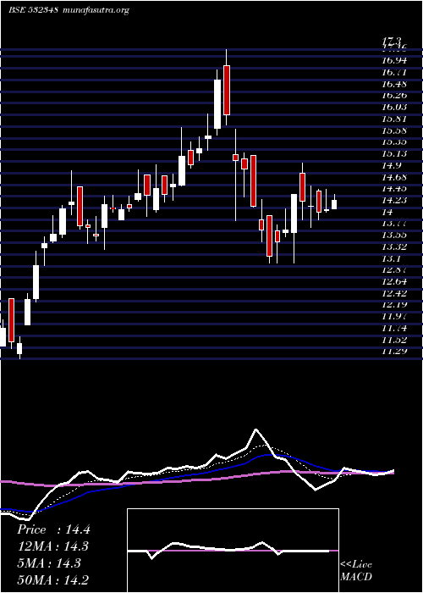The height and width of the screenshot is (593, 423).
Task: Select the 16.03 price axis label
Action: [395, 107]
